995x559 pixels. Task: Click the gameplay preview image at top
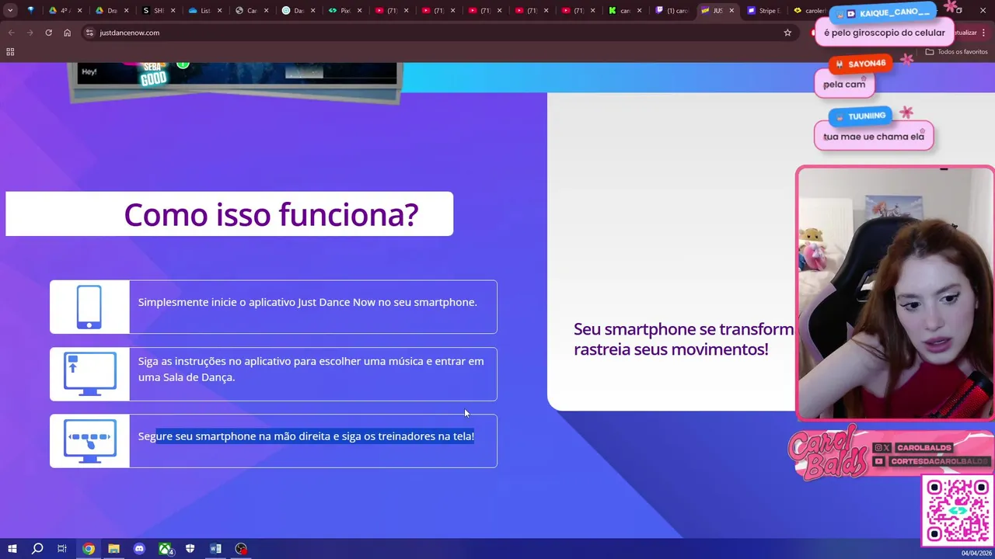[x=236, y=81]
